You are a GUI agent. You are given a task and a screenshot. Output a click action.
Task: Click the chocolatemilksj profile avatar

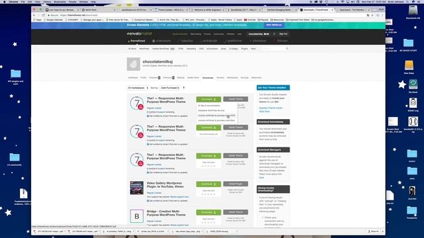133,64
